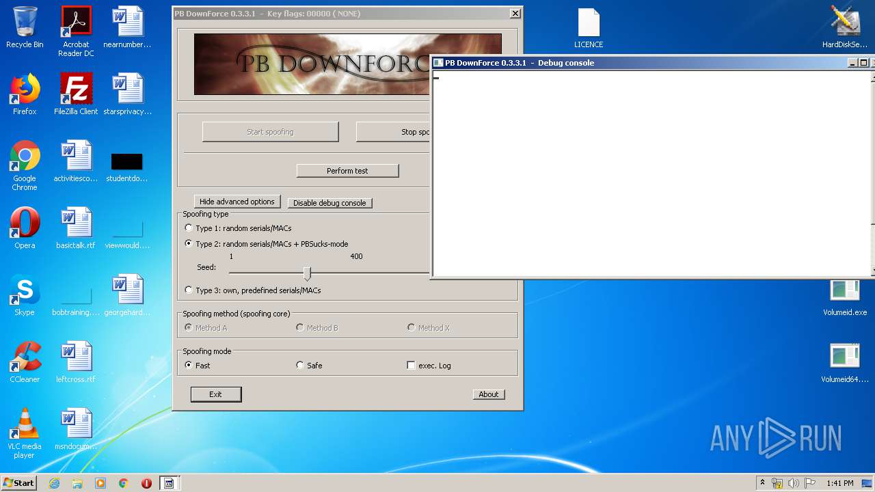Open the volume control tray icon
Screen dimensions: 875x492
(x=794, y=483)
